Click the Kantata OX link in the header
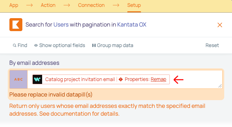 pyautogui.click(x=132, y=25)
